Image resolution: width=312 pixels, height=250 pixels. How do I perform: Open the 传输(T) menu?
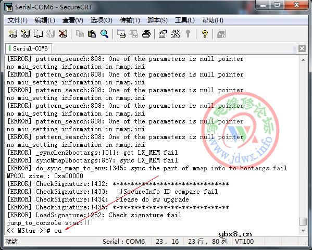(130, 20)
